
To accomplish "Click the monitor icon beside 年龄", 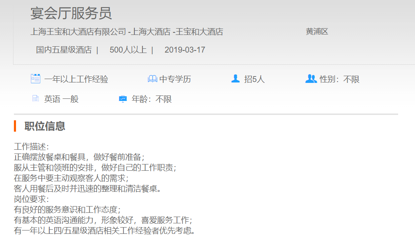I will click(x=123, y=99).
